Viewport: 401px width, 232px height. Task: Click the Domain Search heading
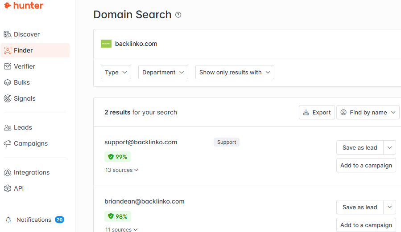coord(132,15)
